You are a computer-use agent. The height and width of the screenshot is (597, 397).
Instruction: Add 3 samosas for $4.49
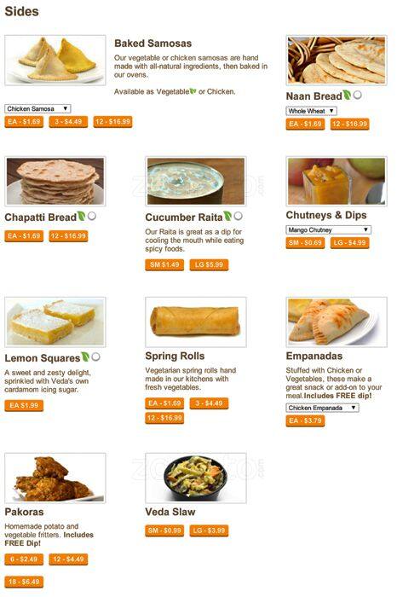68,122
